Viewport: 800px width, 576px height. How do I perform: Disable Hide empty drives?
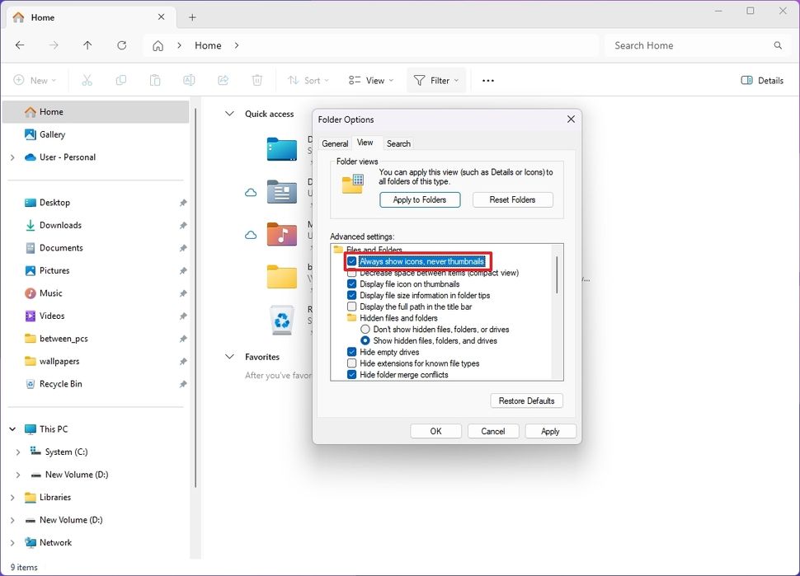pyautogui.click(x=351, y=352)
